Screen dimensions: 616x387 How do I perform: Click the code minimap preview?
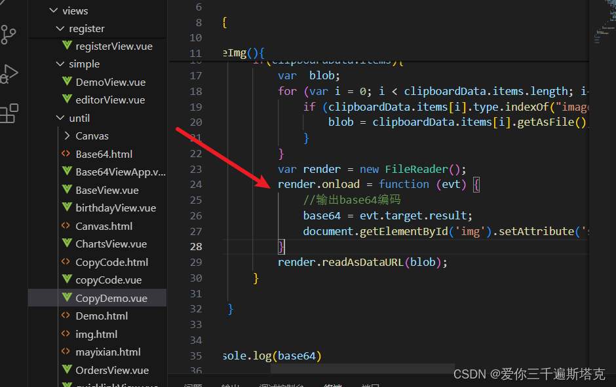point(606,22)
